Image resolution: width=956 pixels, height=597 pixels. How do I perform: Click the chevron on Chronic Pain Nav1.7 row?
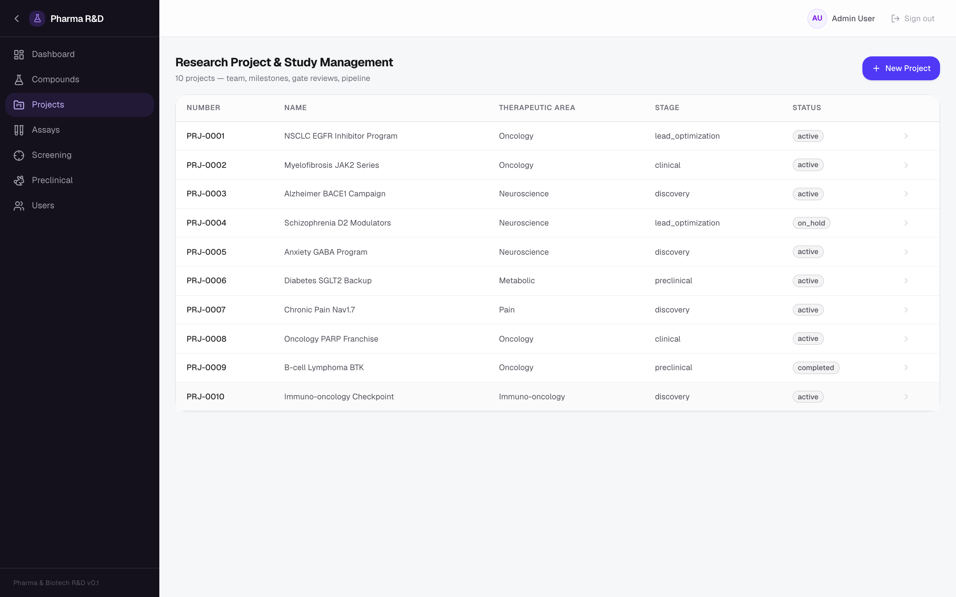pos(906,310)
